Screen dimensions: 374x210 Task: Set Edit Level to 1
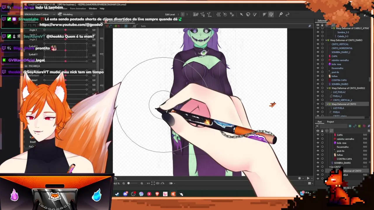click(x=178, y=14)
